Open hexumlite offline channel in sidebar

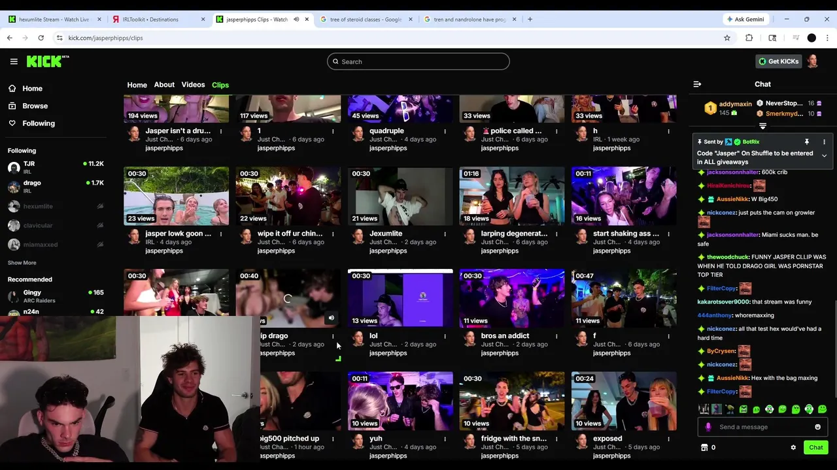point(56,206)
